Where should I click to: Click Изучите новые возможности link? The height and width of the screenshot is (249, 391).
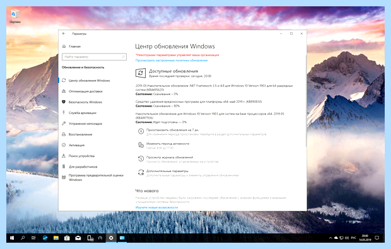[156, 207]
